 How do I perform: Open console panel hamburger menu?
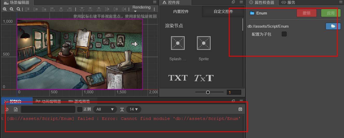[241, 101]
